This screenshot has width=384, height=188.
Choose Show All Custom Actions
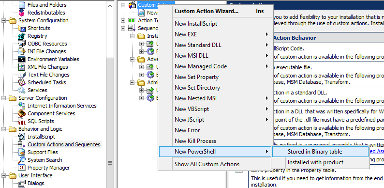point(216,164)
